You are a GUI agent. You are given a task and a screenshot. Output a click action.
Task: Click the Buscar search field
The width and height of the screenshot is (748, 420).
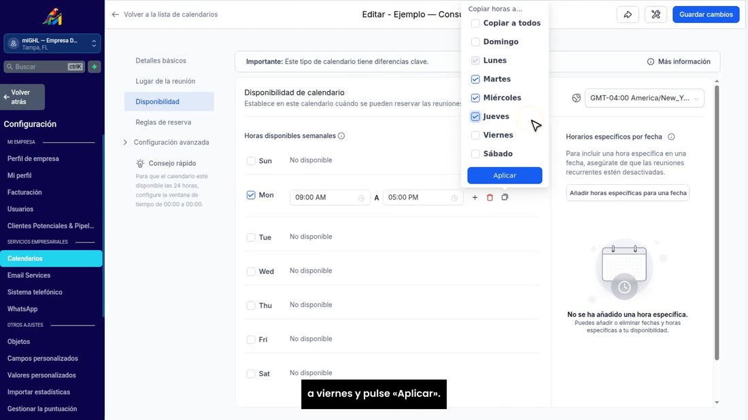click(44, 67)
